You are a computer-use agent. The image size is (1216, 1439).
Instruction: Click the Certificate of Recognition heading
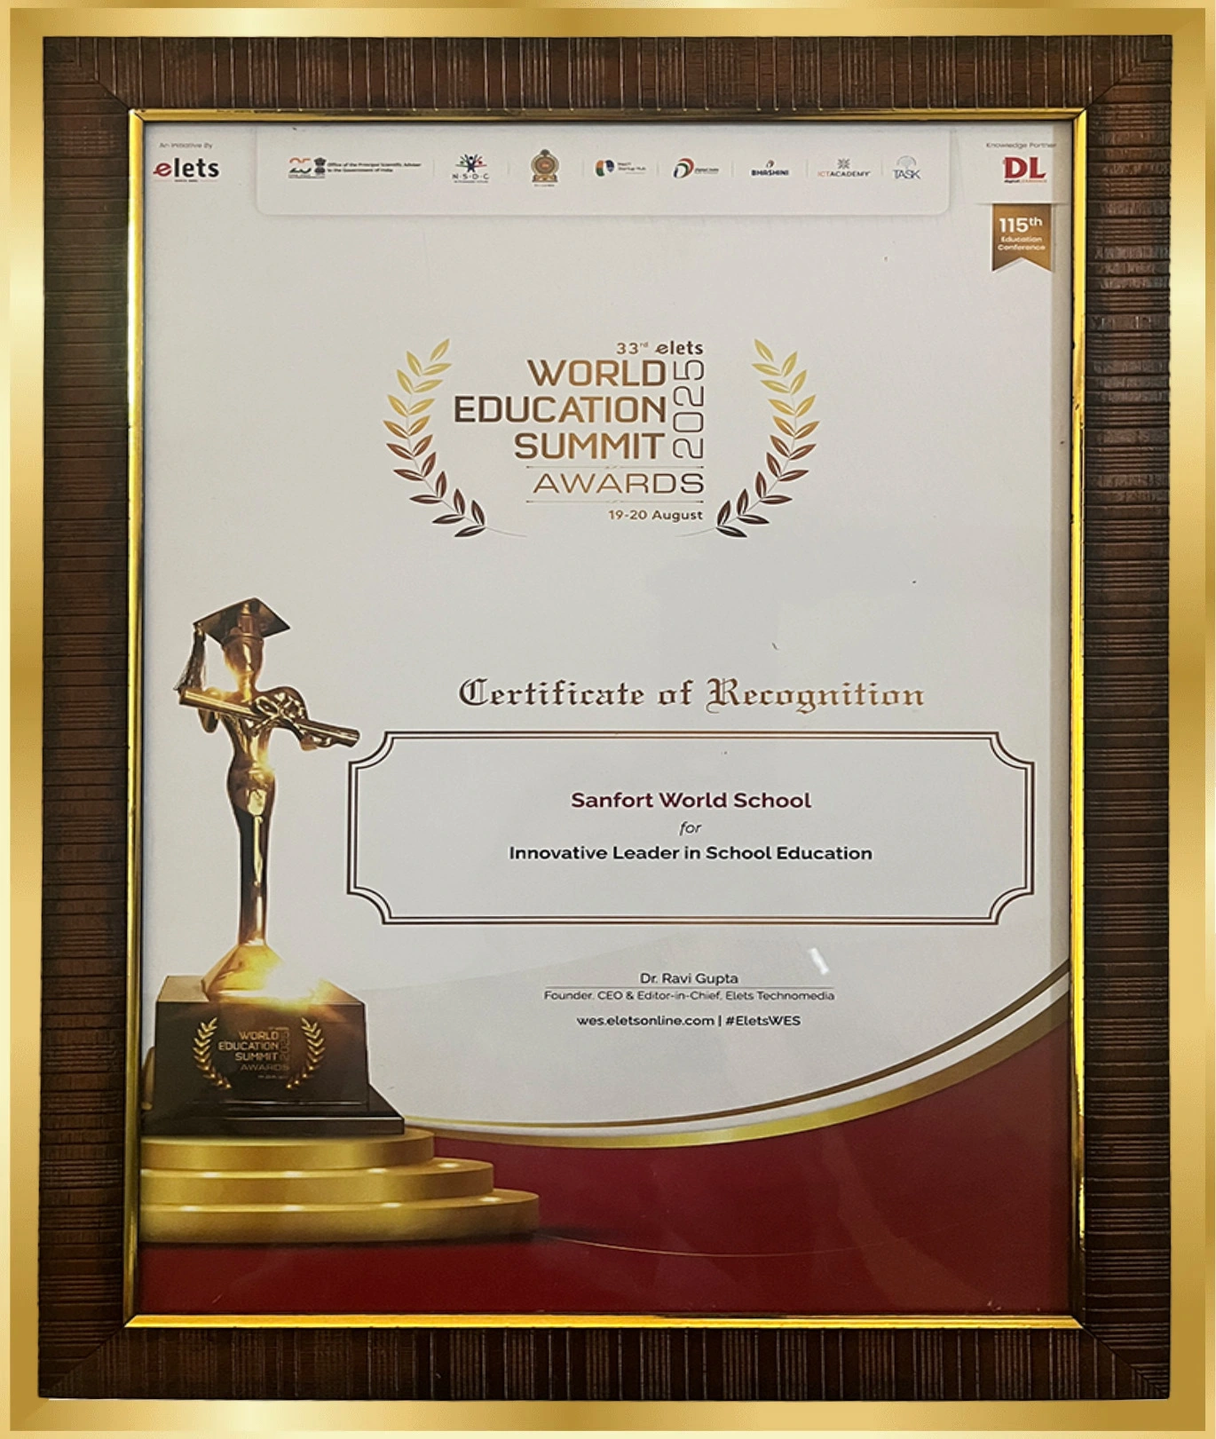691,694
